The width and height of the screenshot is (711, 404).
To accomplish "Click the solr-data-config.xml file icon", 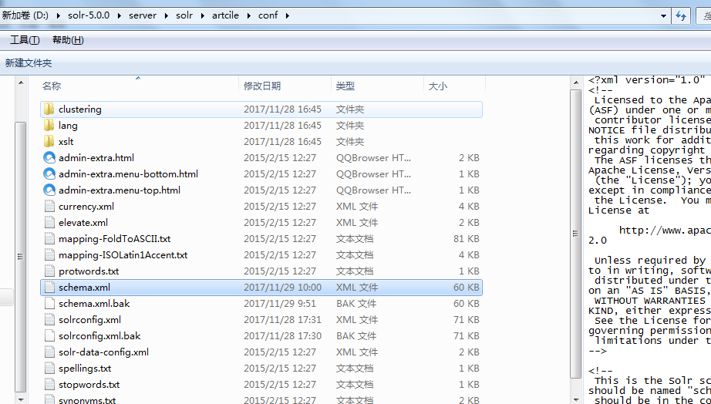I will point(49,352).
